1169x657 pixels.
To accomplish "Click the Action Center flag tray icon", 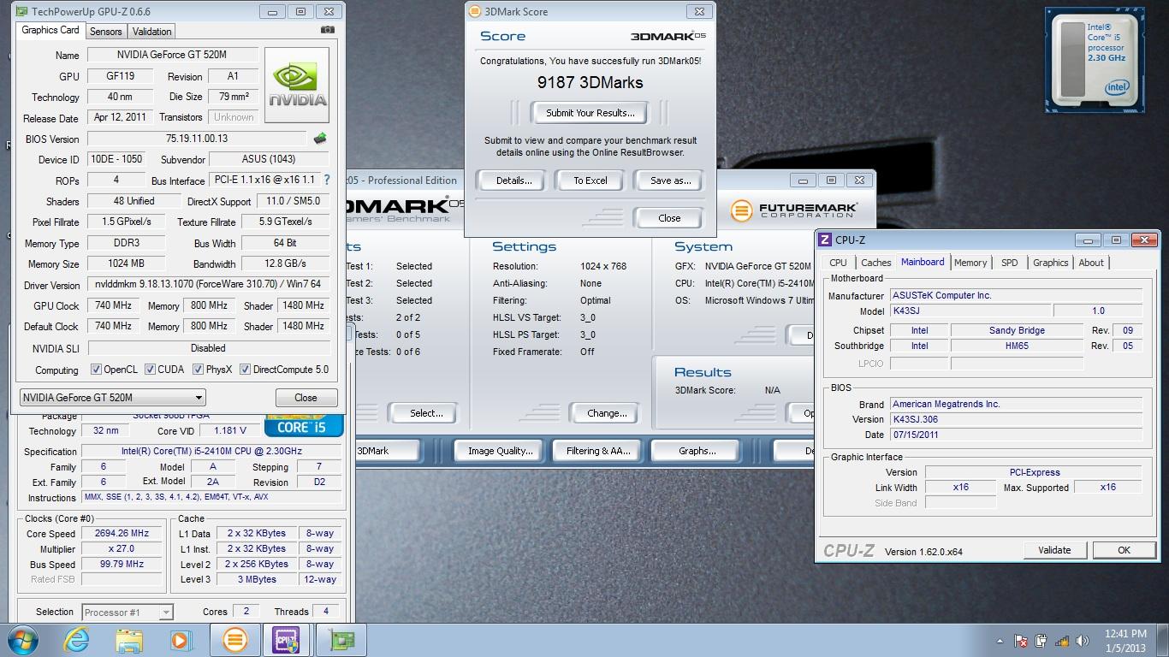I will (1020, 641).
